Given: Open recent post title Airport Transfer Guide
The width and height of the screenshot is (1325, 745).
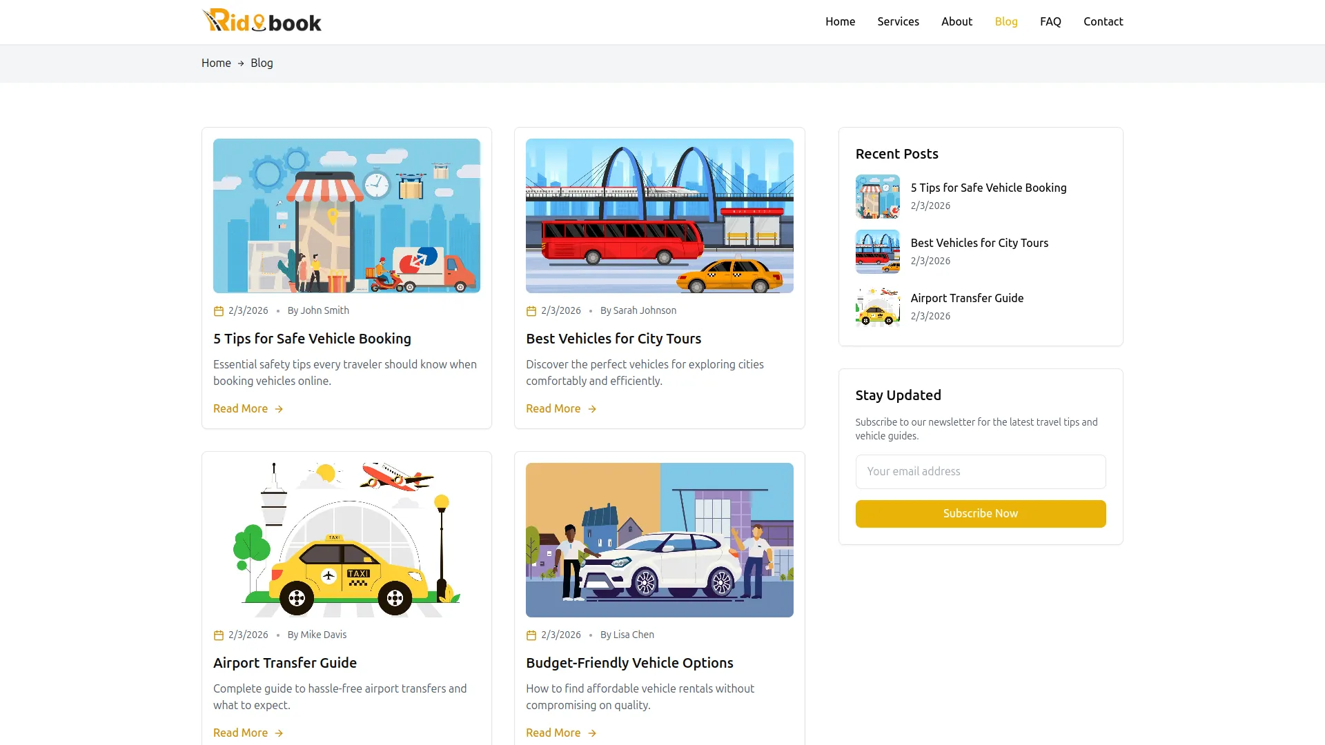Looking at the screenshot, I should (x=967, y=298).
